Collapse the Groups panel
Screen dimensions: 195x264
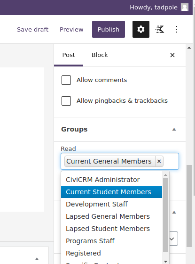click(x=174, y=129)
